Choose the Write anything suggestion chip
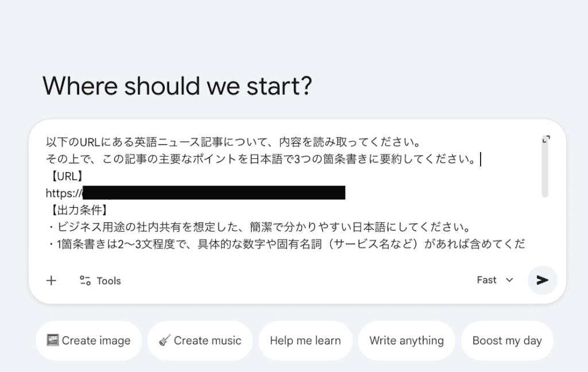588x372 pixels. pyautogui.click(x=406, y=340)
